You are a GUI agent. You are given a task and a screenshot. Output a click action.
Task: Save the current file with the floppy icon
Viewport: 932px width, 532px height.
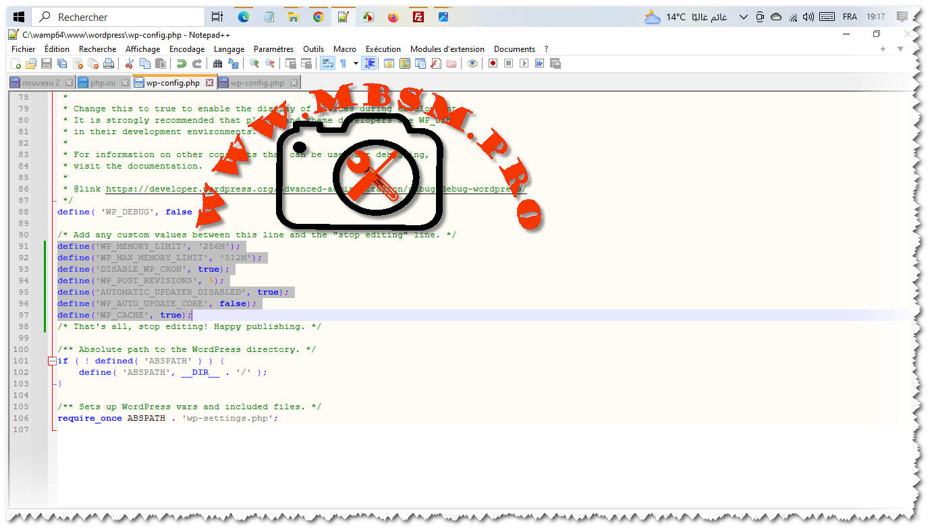tap(47, 63)
